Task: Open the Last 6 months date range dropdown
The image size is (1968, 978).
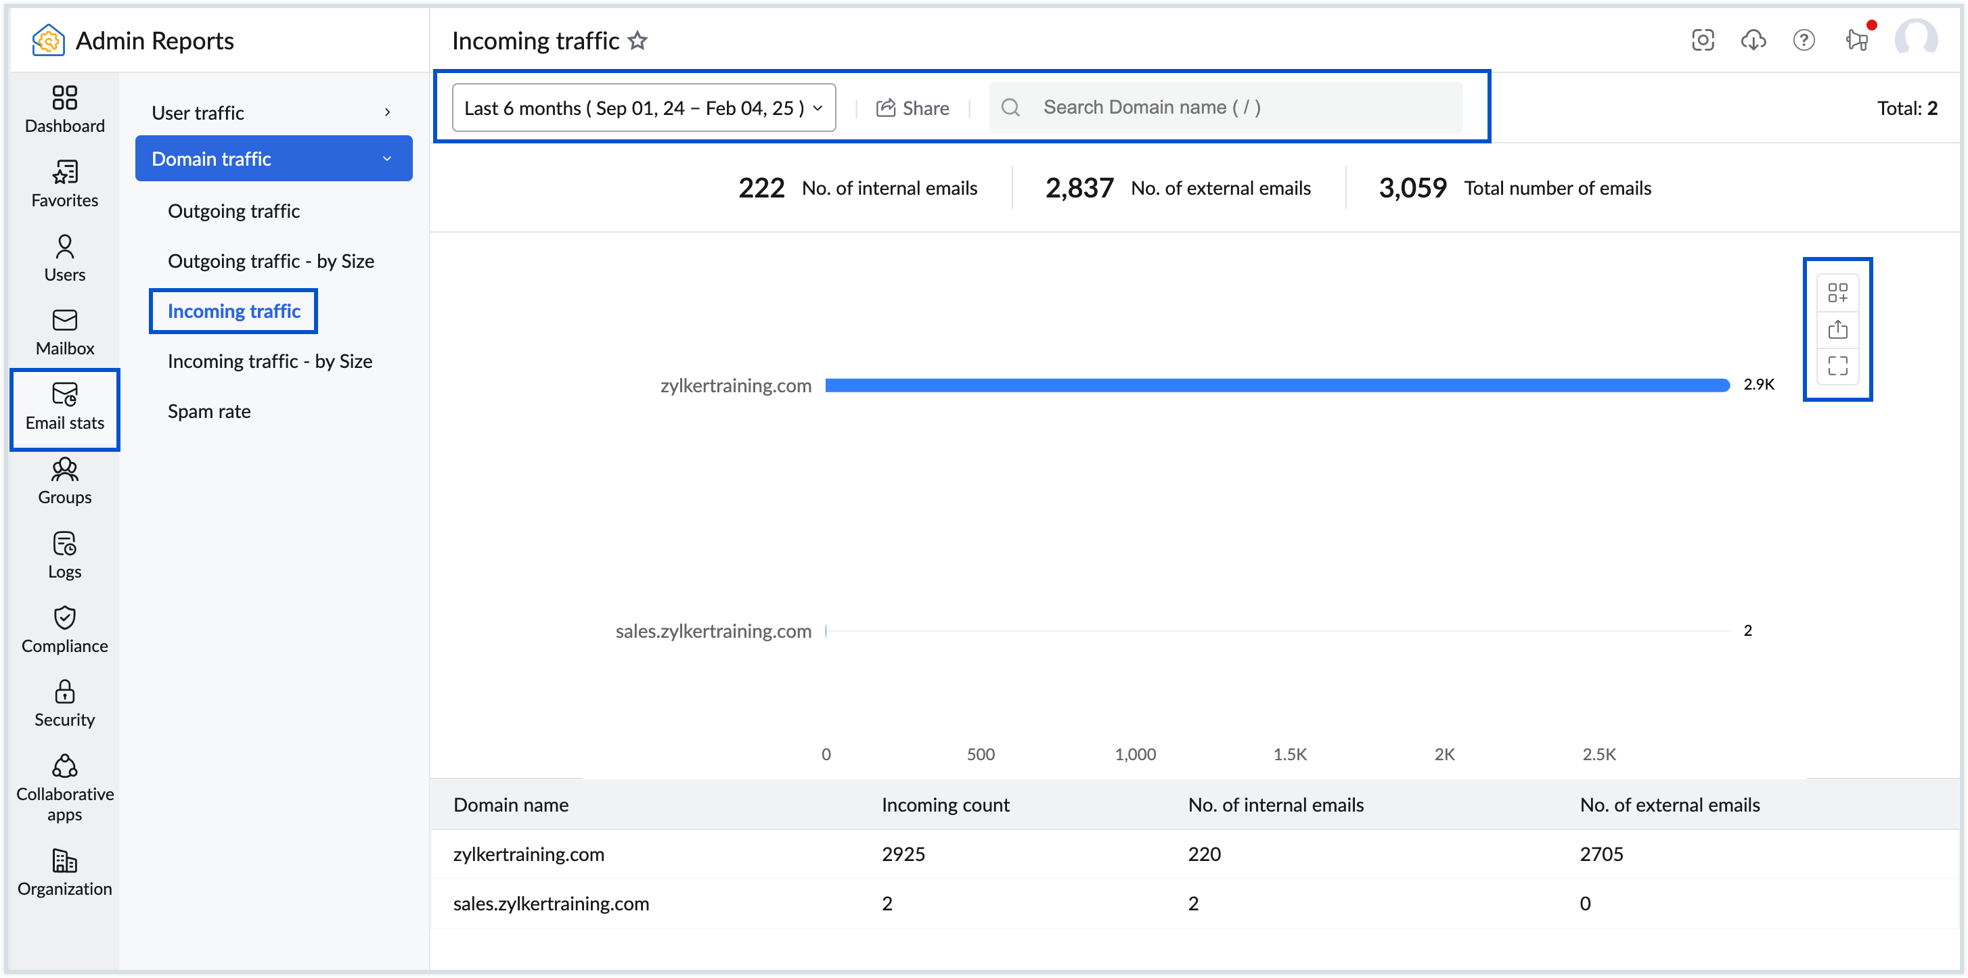Action: click(x=642, y=108)
